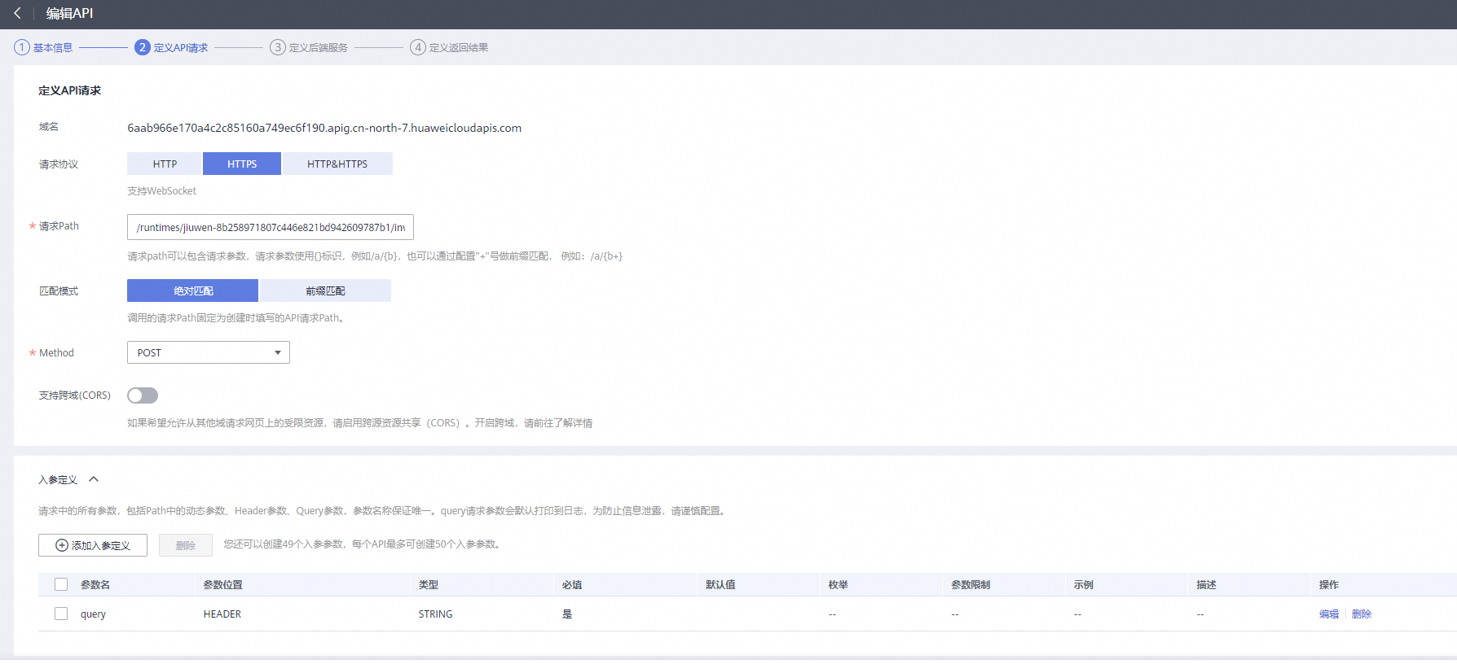Click the 参数限制 column header

pyautogui.click(x=971, y=585)
